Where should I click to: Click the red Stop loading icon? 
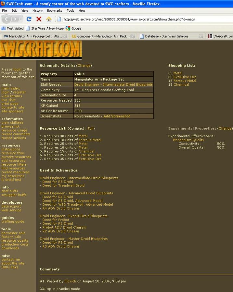[39, 19]
